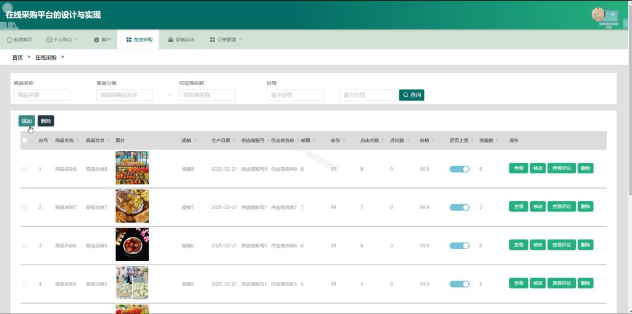This screenshot has width=632, height=314.
Task: Click the card icon beside 个人中心
Action: (49, 40)
